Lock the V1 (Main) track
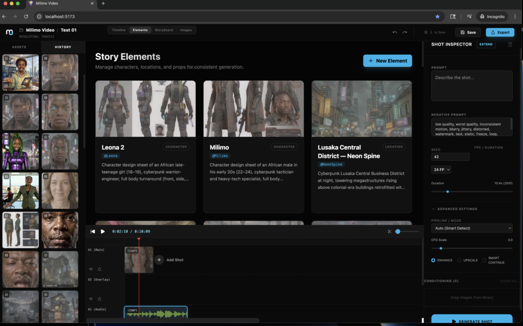Screen dimensions: 523x326 click(100, 269)
